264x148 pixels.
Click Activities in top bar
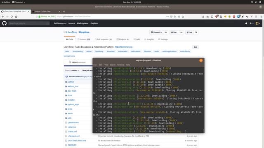(5, 2)
